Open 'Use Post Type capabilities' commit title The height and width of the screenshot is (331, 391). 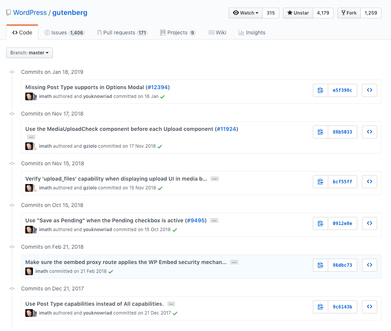point(95,304)
